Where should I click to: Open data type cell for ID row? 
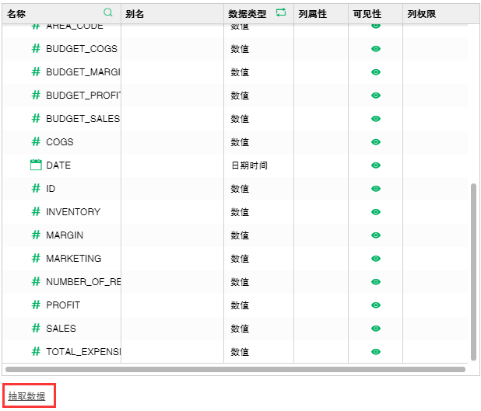[258, 189]
